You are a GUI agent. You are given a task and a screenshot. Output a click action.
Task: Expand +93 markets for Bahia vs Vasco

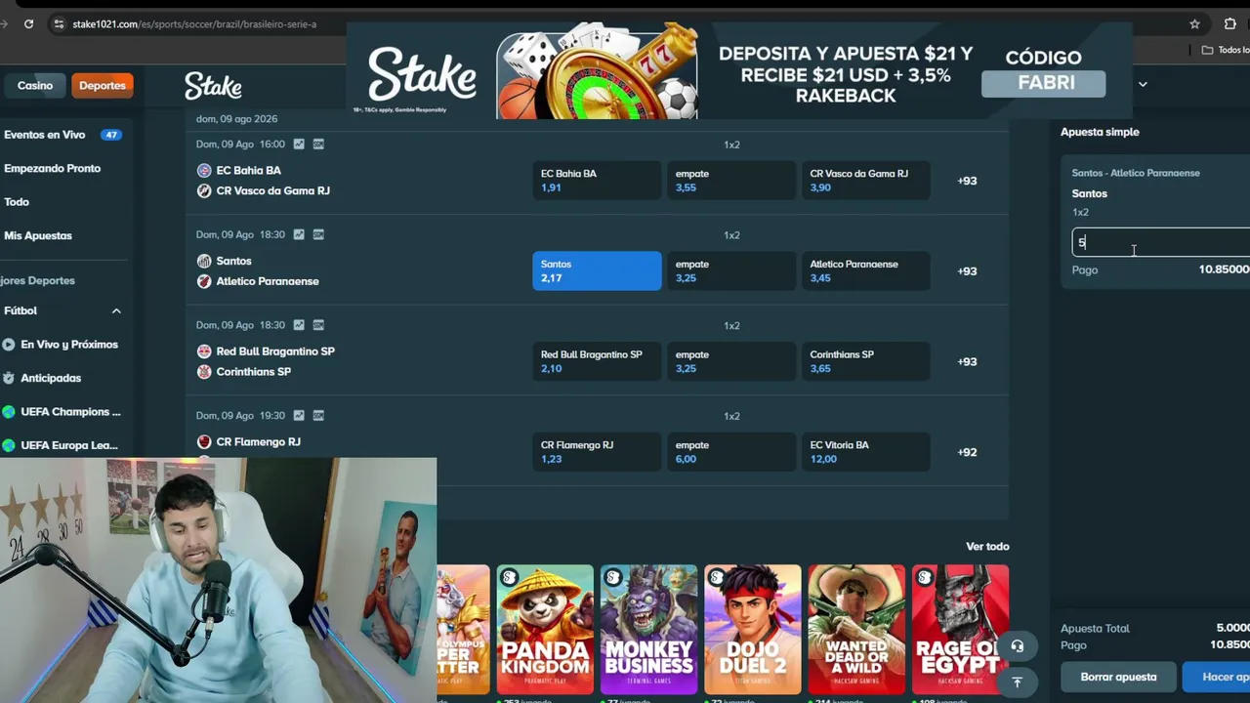coord(967,181)
